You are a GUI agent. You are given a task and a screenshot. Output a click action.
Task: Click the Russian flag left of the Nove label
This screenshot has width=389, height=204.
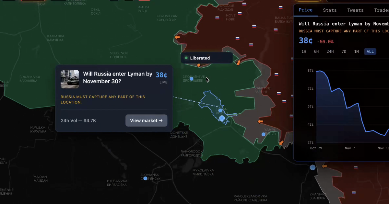coord(217,18)
